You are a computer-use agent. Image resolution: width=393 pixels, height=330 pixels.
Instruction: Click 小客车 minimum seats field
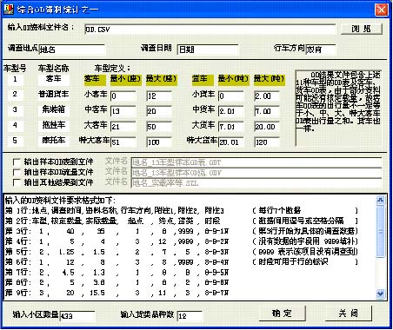[x=123, y=96]
